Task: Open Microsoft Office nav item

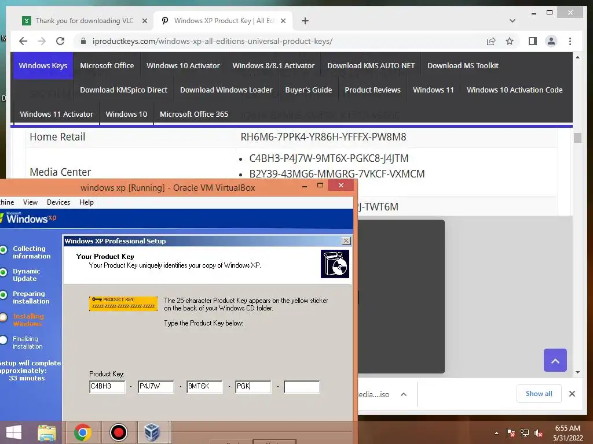Action: 107,66
